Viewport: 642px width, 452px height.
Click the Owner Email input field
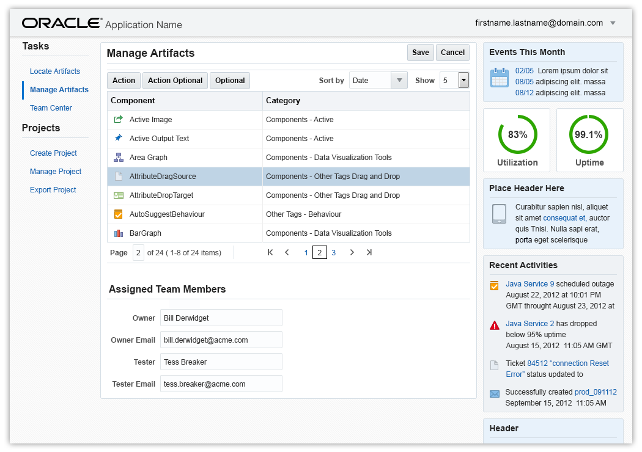221,340
